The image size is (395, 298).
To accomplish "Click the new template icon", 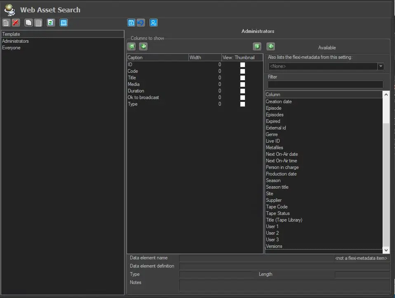I will [6, 23].
